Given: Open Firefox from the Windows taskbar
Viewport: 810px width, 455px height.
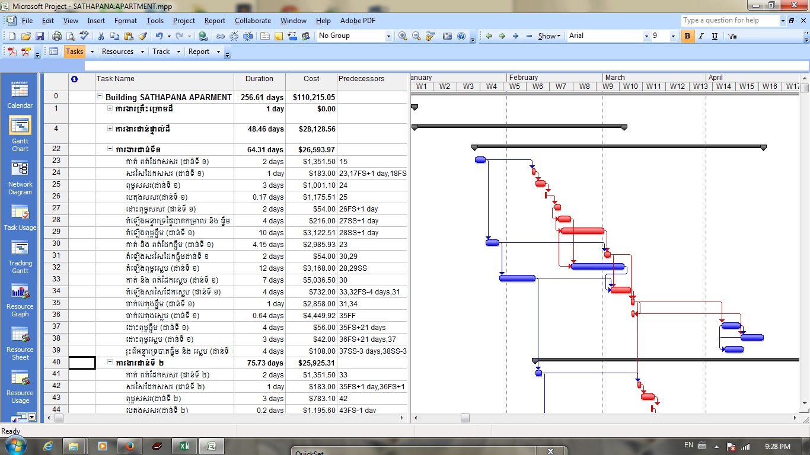Looking at the screenshot, I should (129, 446).
